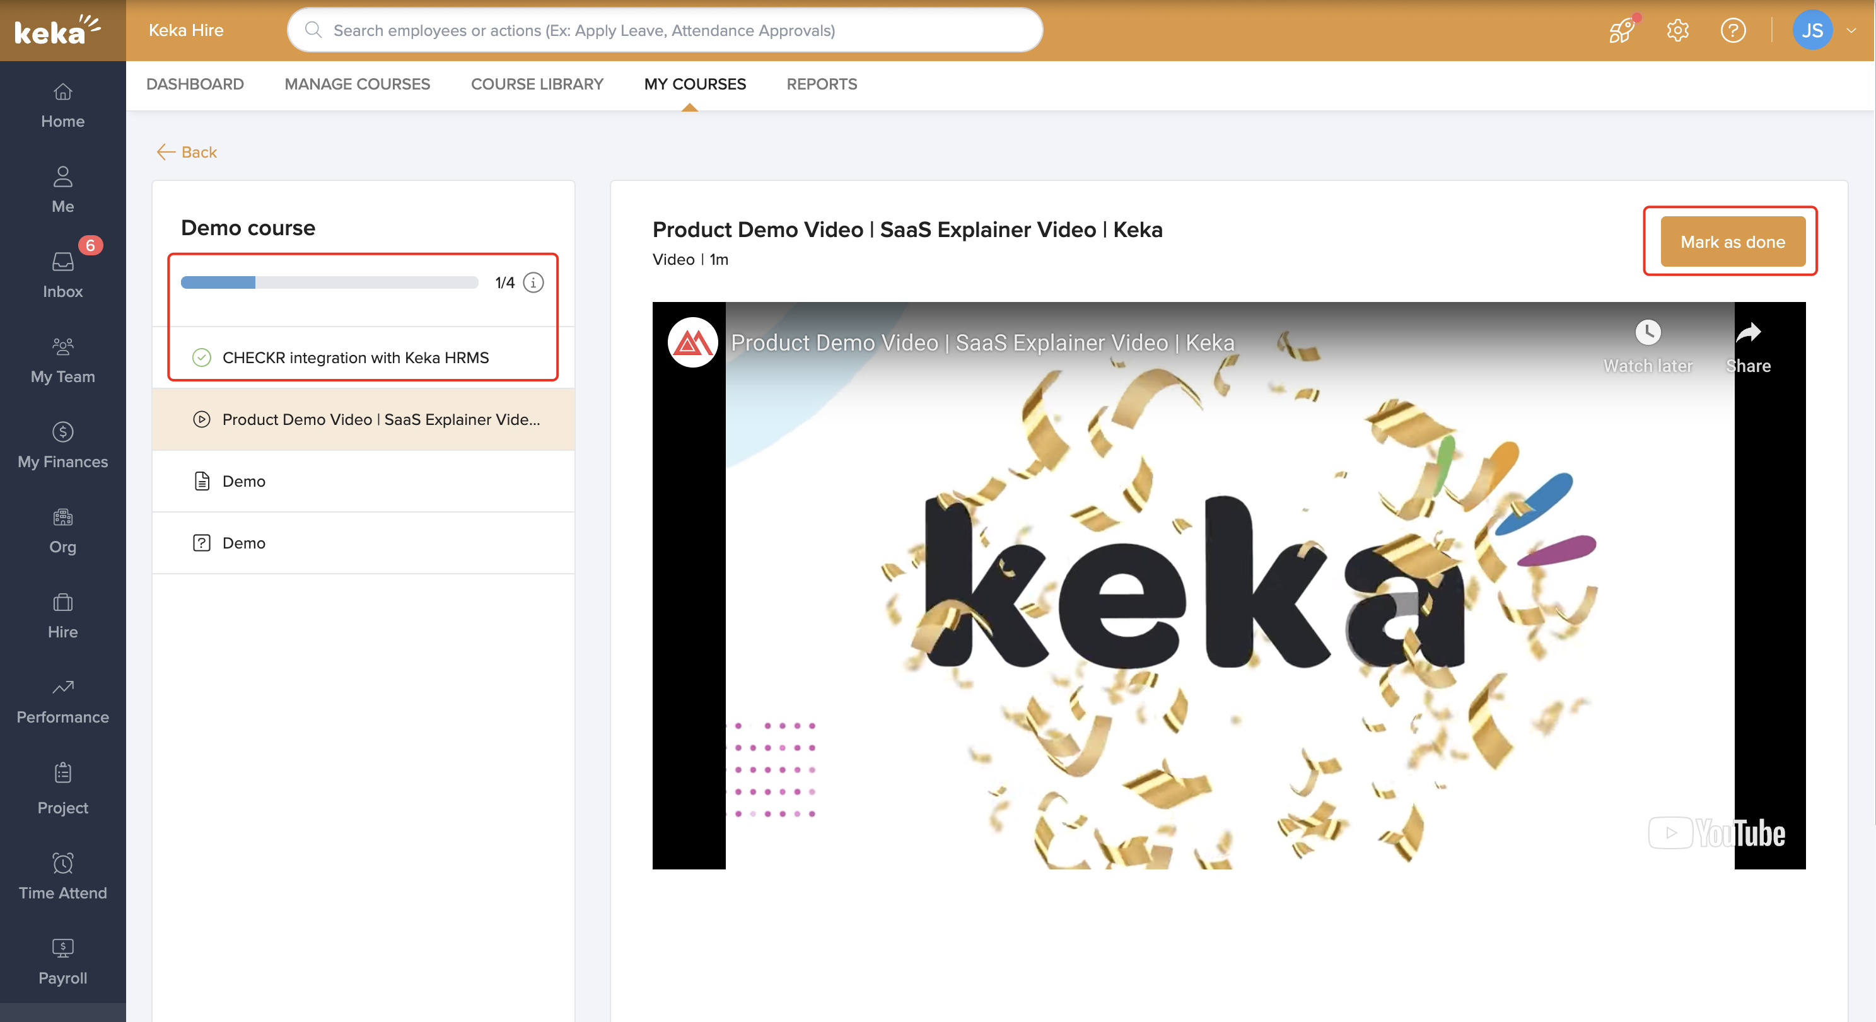Viewport: 1876px width, 1022px height.
Task: Open My Finances from the sidebar
Action: click(x=62, y=443)
